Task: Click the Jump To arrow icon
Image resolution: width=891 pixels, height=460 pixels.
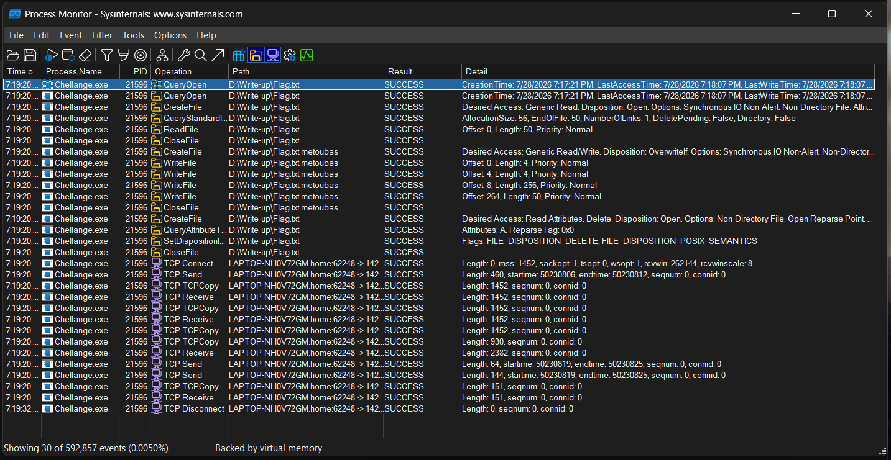Action: (x=217, y=55)
